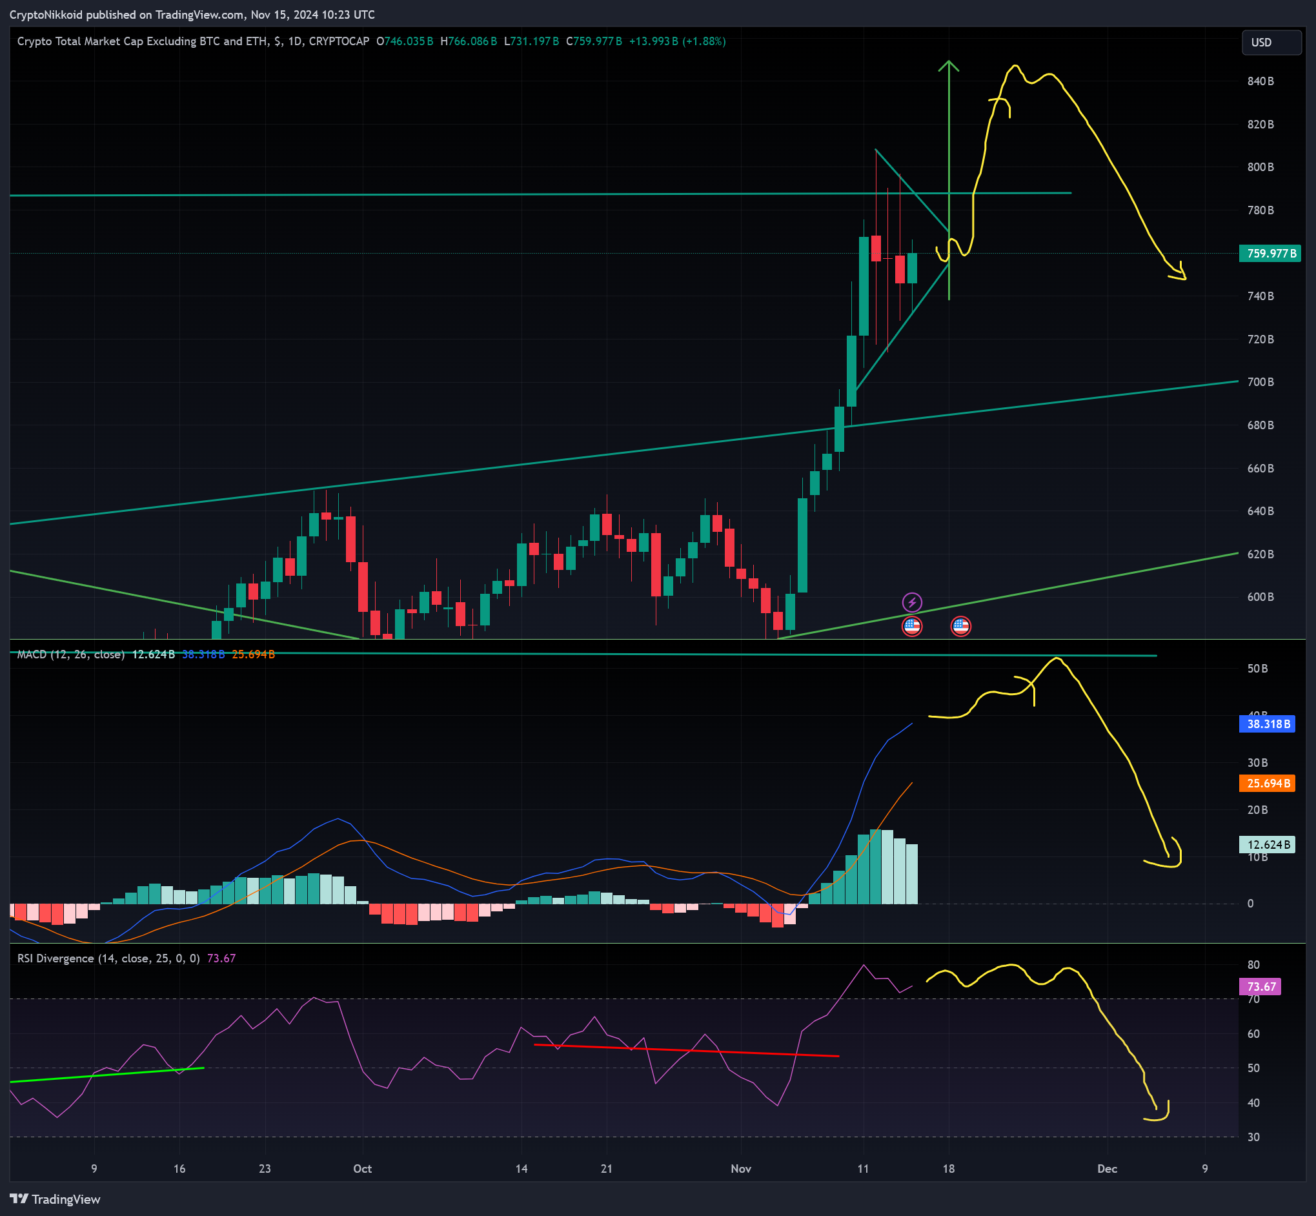Open the US flag event nearest Nov 18

point(960,626)
